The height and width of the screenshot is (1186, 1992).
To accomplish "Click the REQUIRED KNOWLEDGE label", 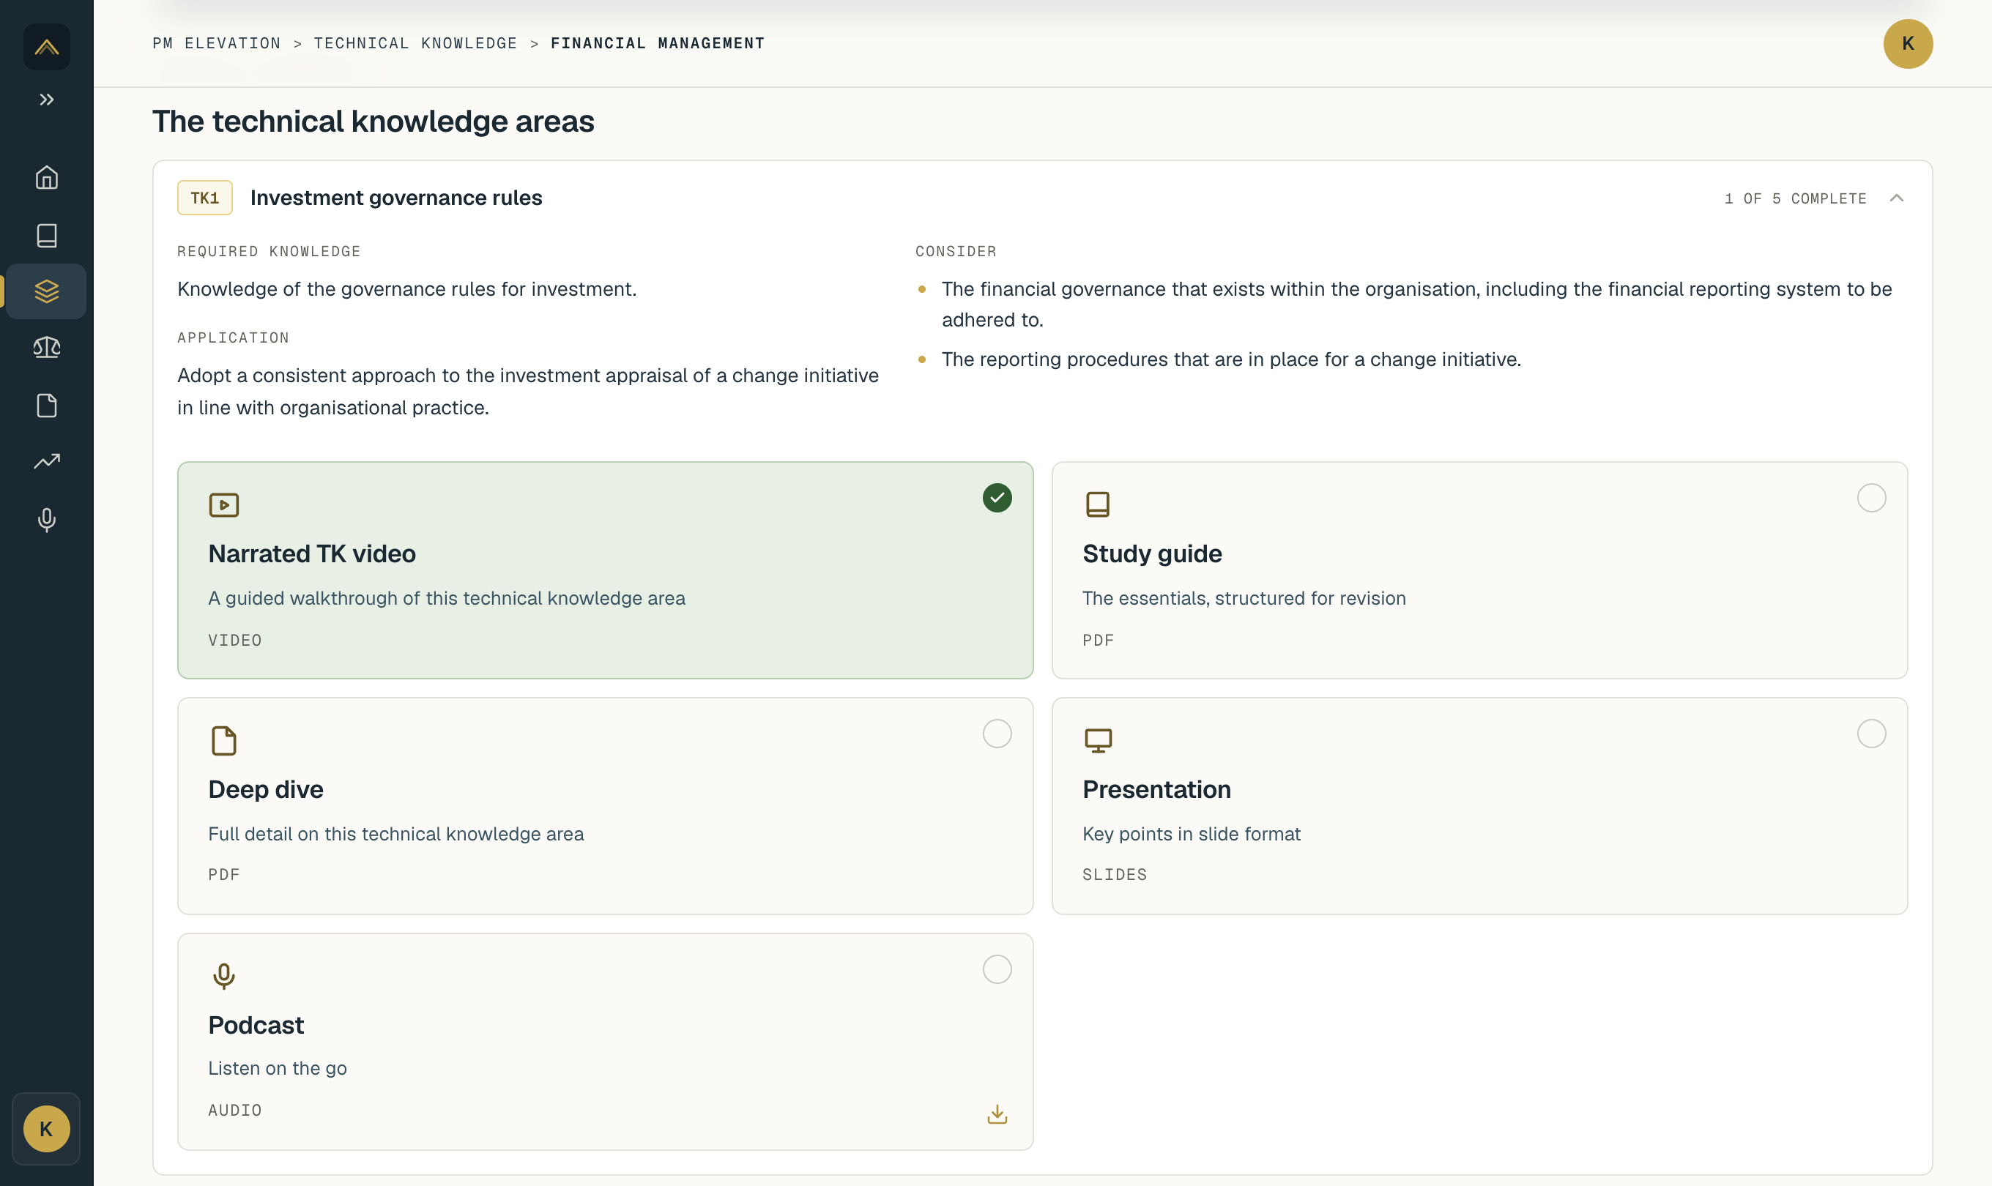I will tap(269, 251).
